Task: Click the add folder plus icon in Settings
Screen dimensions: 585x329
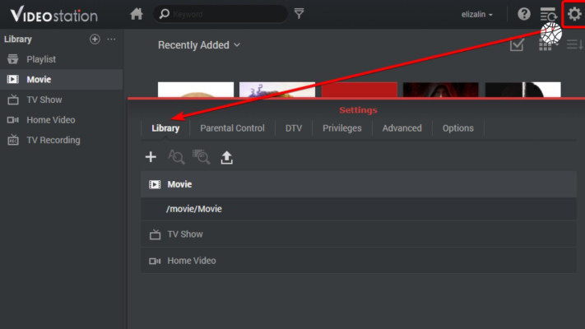Action: (151, 156)
